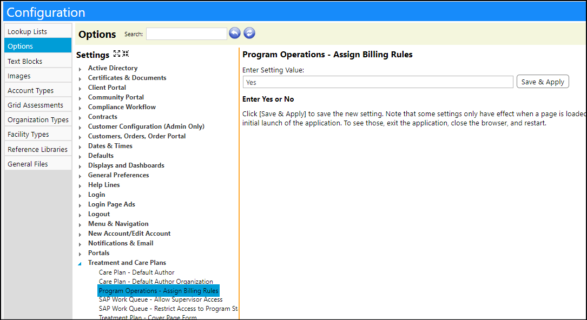Select the Logout tree item
The image size is (587, 320).
click(x=99, y=214)
